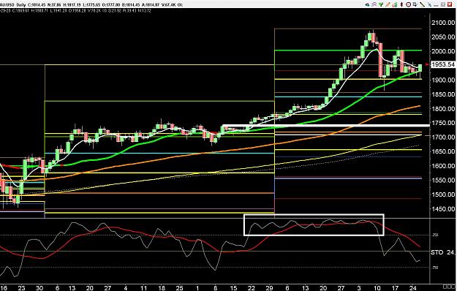
Task: Select the diagonal trend line tool
Action: (422, 4)
